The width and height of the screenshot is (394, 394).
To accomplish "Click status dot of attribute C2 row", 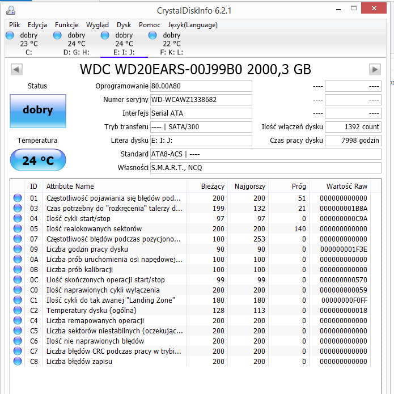I will click(x=18, y=310).
